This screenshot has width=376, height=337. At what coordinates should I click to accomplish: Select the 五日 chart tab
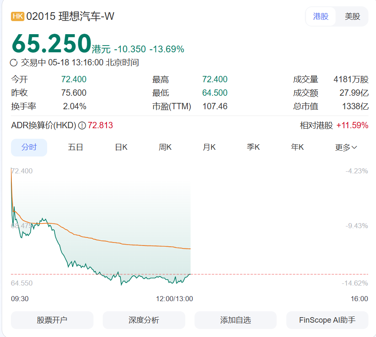click(x=75, y=147)
